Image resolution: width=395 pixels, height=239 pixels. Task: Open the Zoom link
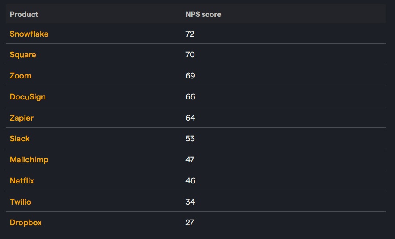20,76
